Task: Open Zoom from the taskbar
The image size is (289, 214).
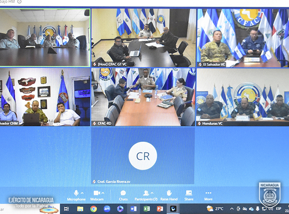Action: pyautogui.click(x=107, y=209)
